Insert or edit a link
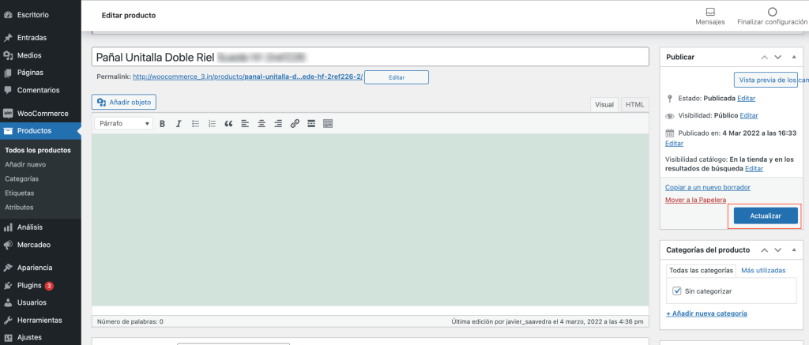The width and height of the screenshot is (809, 345). [x=295, y=124]
